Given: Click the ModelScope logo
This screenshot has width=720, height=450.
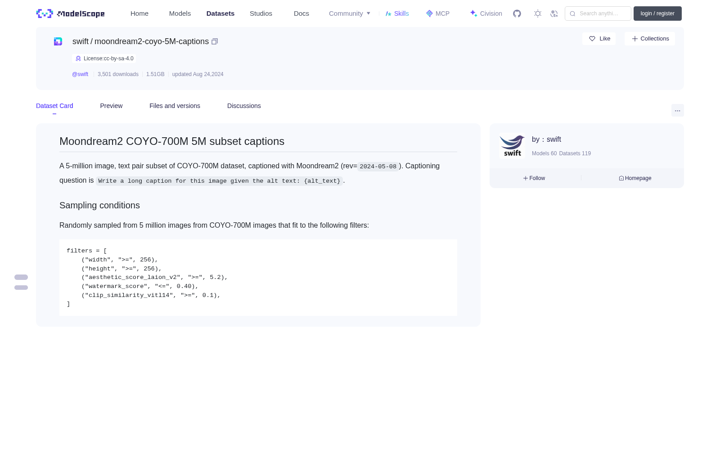Looking at the screenshot, I should coord(70,13).
